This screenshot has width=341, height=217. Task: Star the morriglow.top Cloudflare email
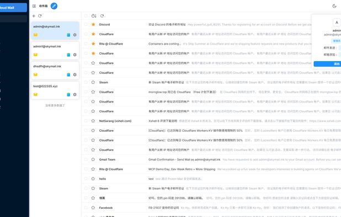pyautogui.click(x=93, y=92)
